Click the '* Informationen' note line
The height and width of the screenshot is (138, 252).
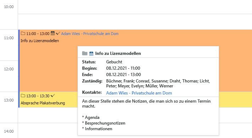click(x=97, y=129)
